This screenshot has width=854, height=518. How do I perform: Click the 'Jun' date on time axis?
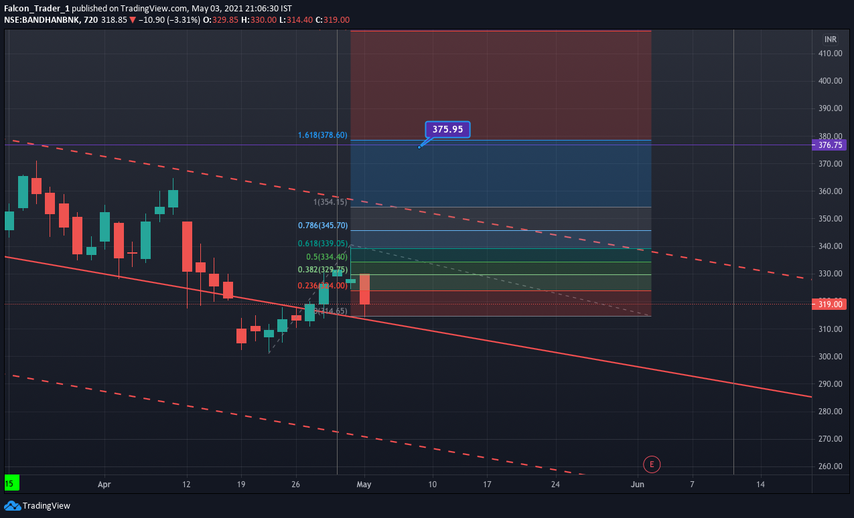click(x=638, y=483)
